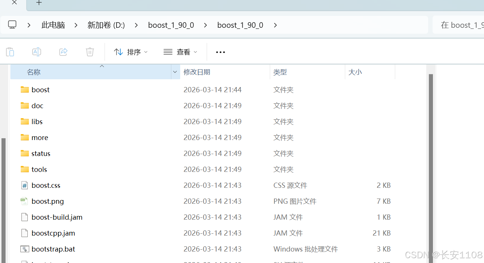The width and height of the screenshot is (484, 263).
Task: Click the Windows 批处理文件 type cell
Action: pyautogui.click(x=306, y=249)
